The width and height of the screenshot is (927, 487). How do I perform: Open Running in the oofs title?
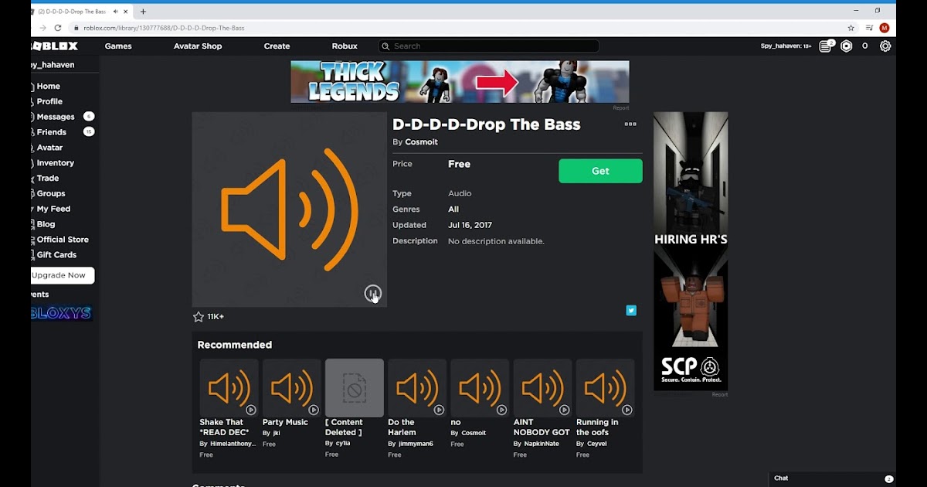[597, 427]
